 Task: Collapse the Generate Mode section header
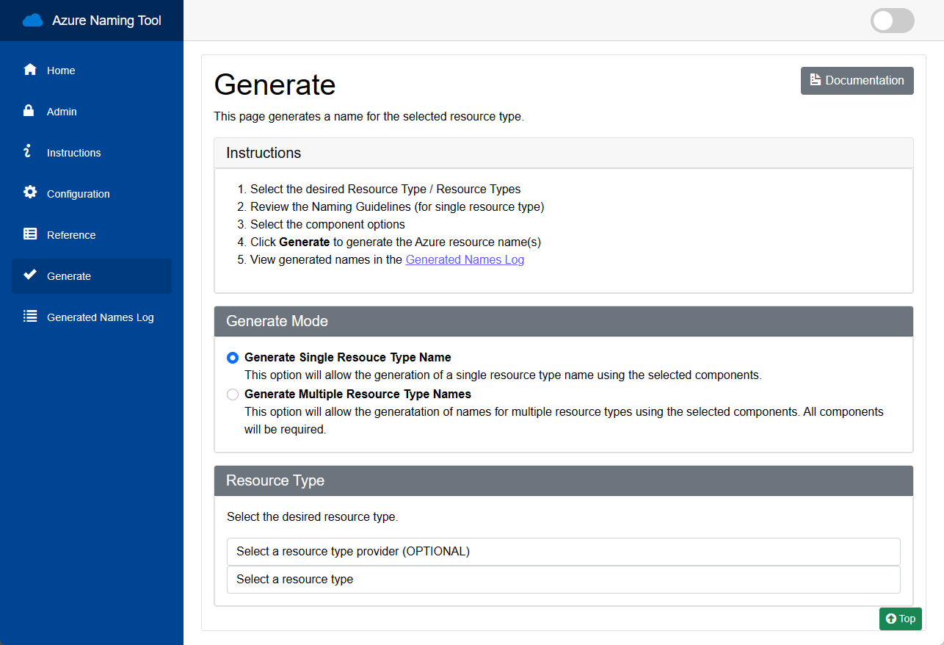pos(563,321)
